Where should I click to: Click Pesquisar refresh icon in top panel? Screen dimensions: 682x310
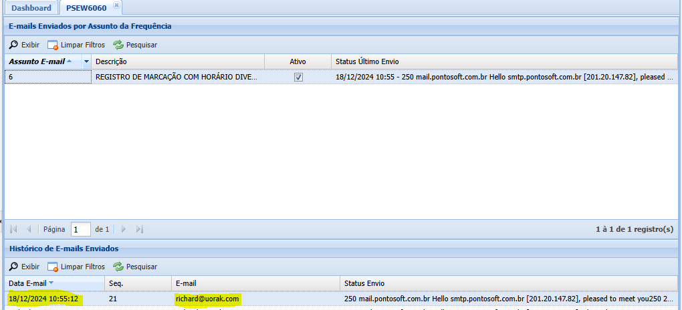pyautogui.click(x=118, y=45)
